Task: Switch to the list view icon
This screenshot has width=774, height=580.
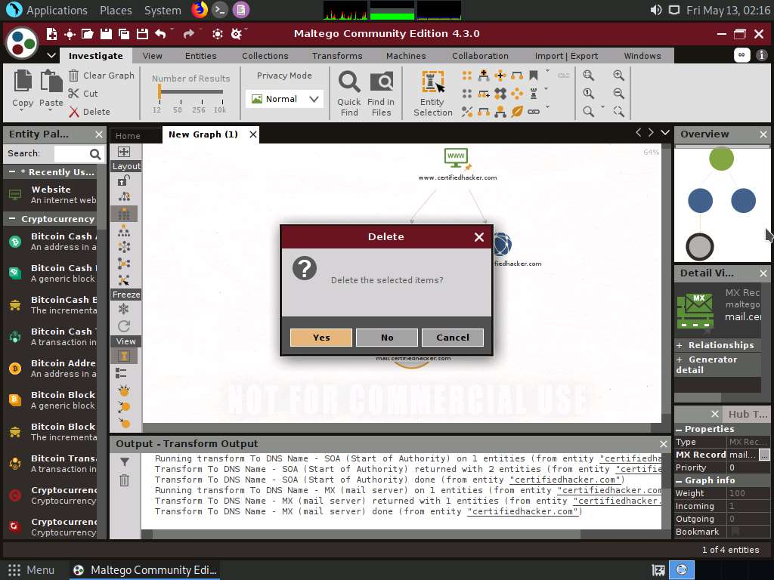Action: (x=122, y=373)
